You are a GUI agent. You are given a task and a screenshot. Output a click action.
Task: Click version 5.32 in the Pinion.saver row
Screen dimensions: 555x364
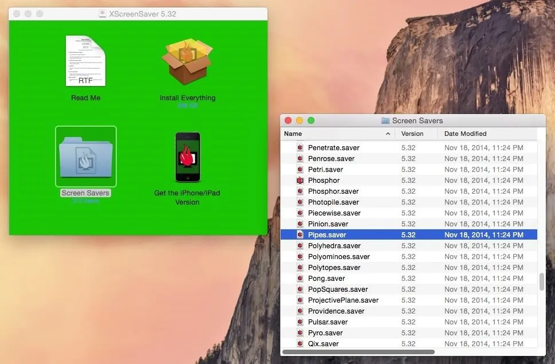(408, 224)
